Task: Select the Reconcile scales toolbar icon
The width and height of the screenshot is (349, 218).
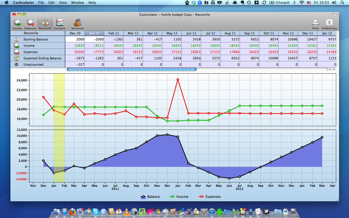Action: coord(45,24)
